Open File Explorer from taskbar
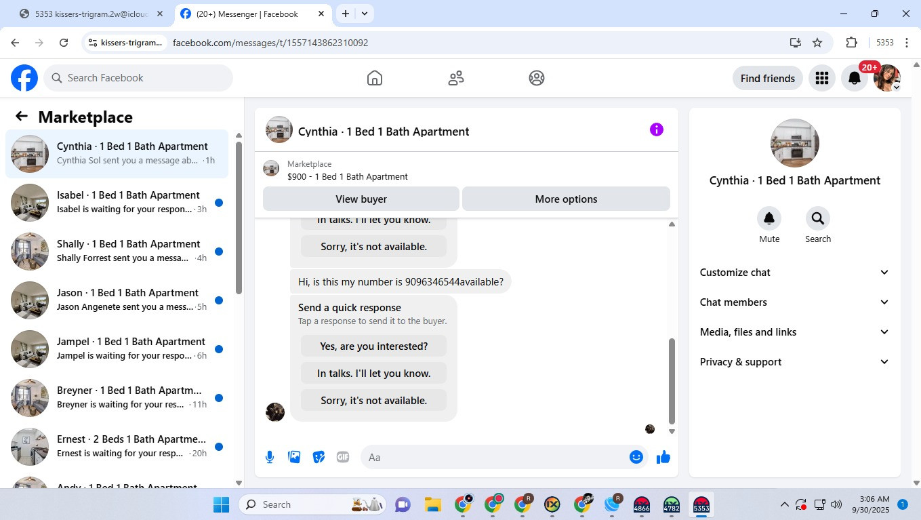The width and height of the screenshot is (921, 520). point(433,504)
